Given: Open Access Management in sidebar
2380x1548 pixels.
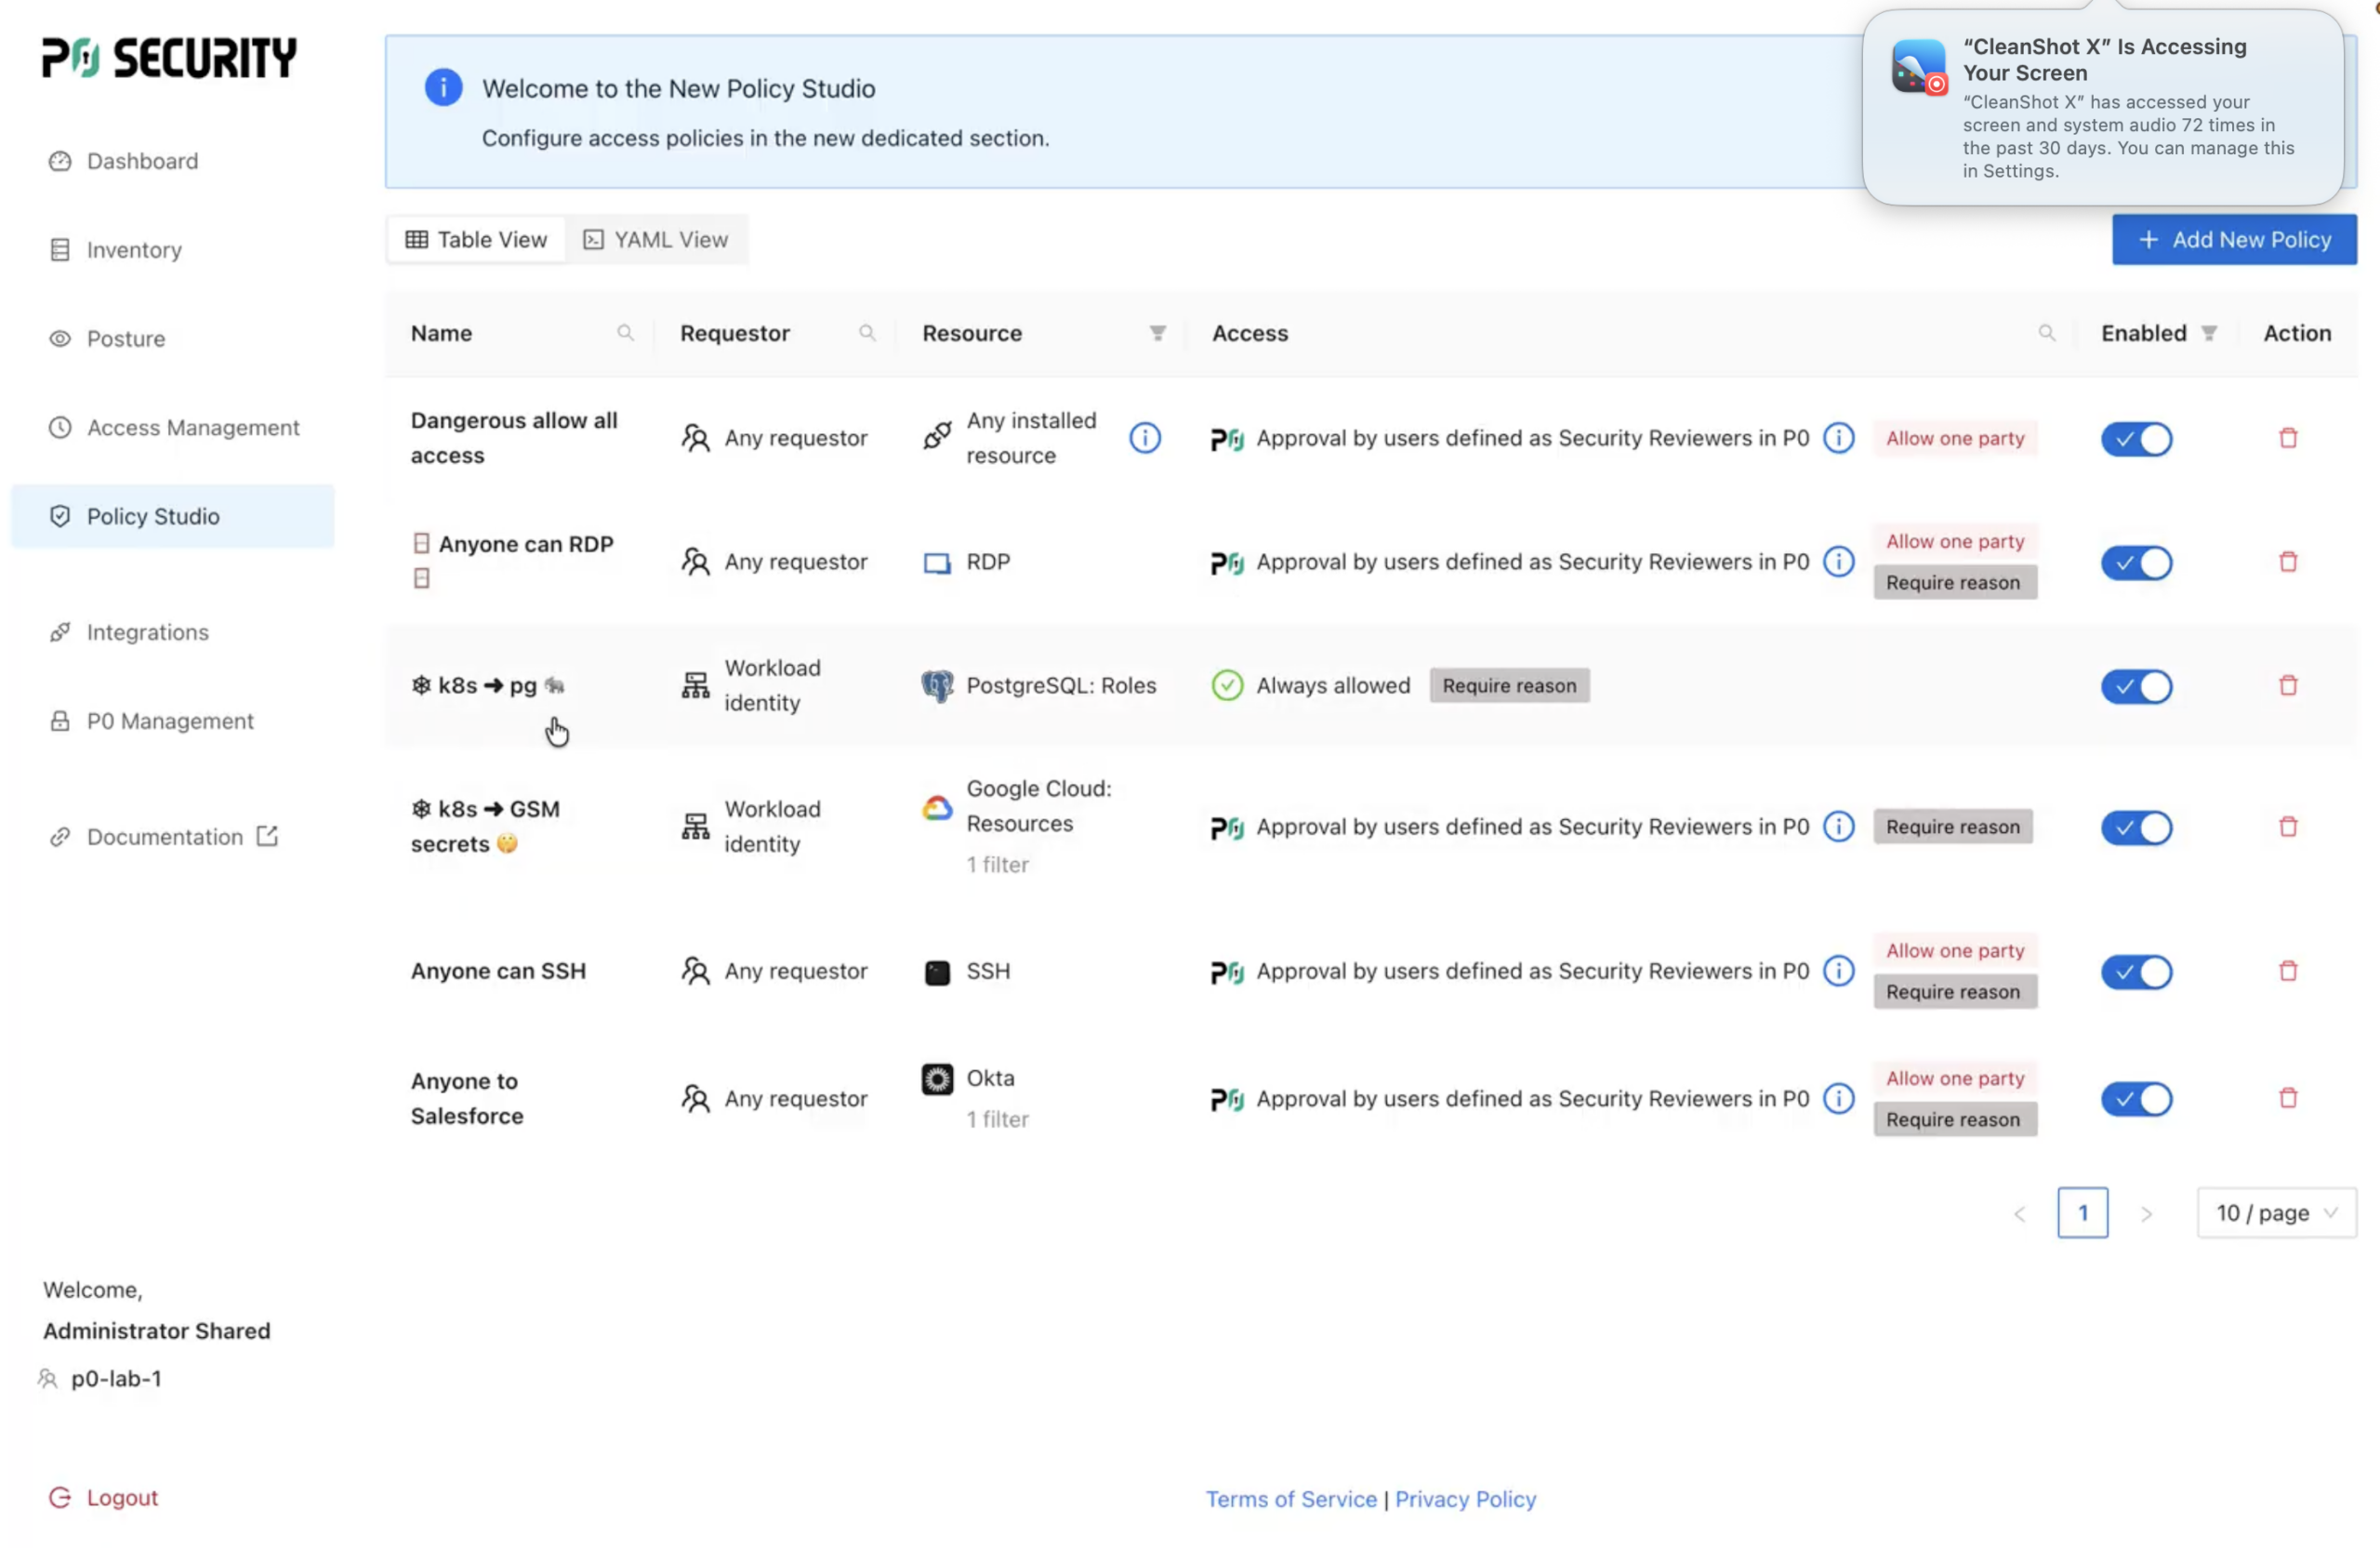Looking at the screenshot, I should click(192, 428).
